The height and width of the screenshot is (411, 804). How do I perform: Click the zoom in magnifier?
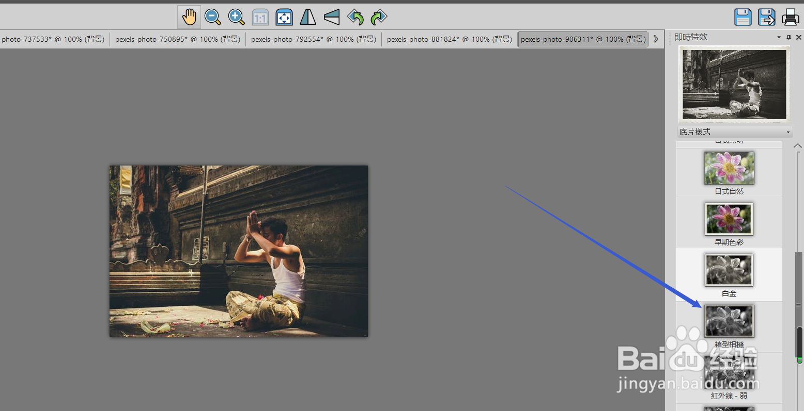[x=237, y=17]
